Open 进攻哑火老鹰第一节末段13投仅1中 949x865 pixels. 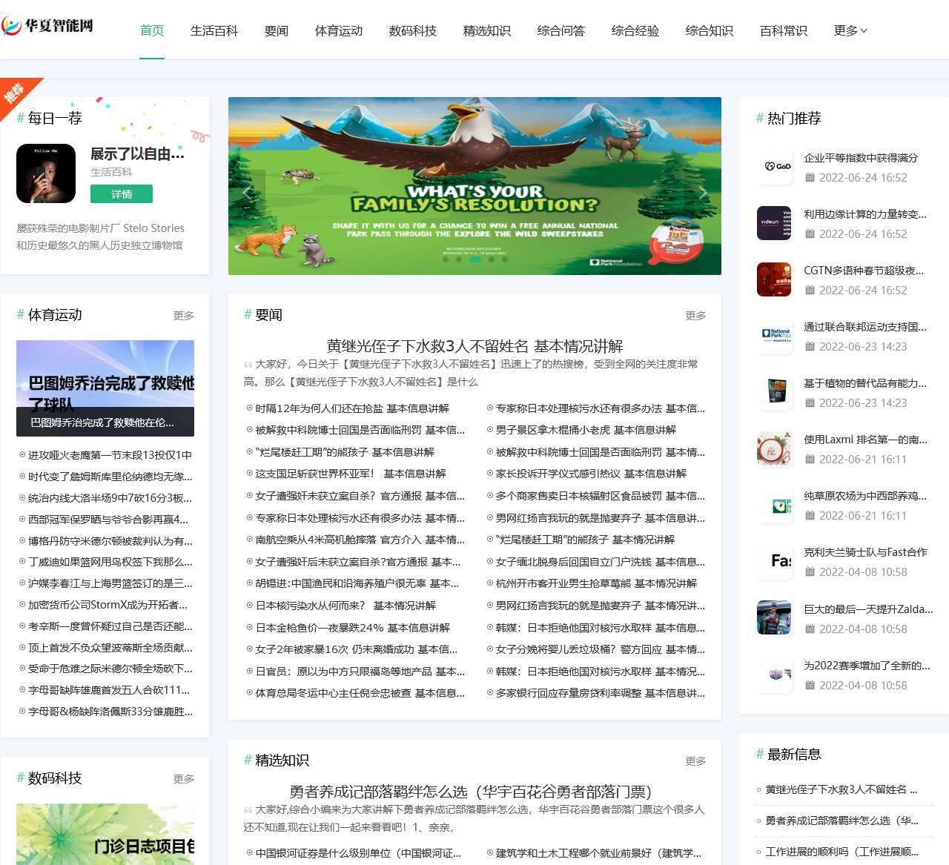110,455
